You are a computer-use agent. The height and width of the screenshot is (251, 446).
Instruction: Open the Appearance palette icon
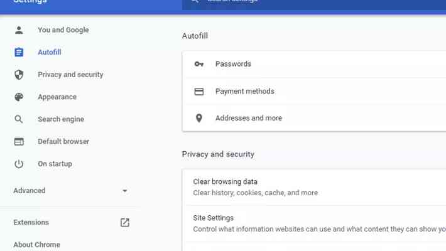point(19,97)
